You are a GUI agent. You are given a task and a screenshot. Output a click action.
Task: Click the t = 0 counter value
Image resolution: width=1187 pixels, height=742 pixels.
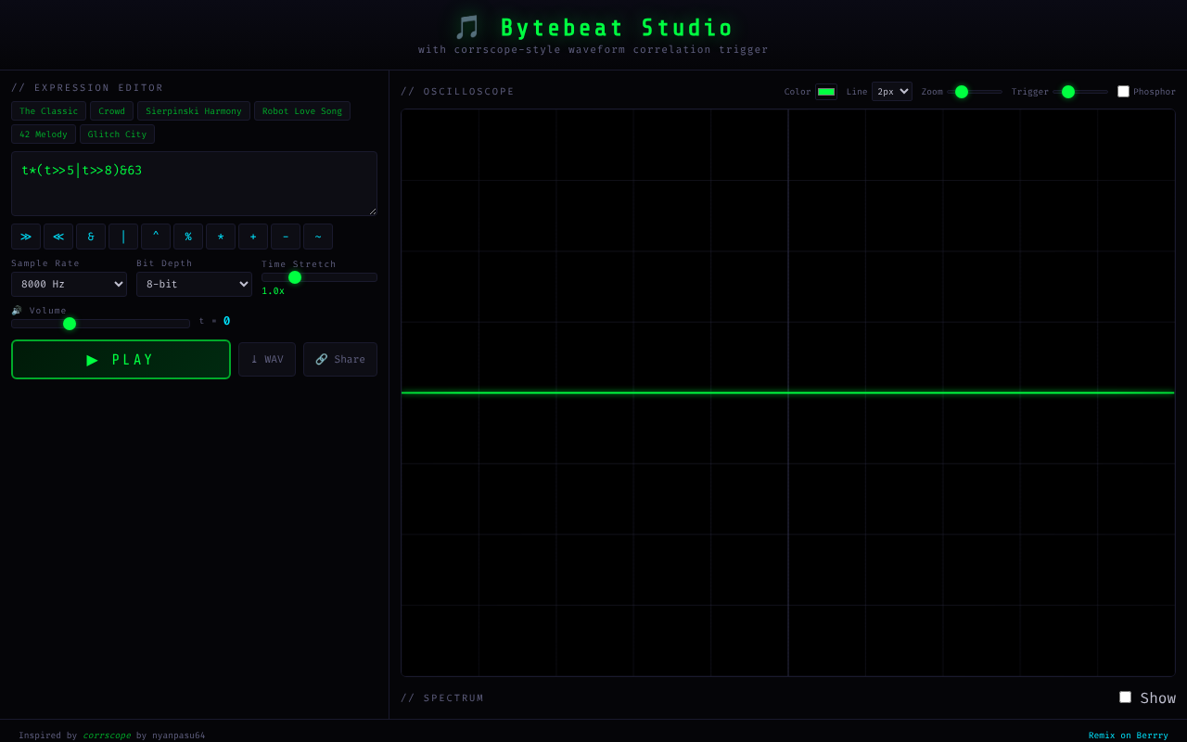[226, 321]
